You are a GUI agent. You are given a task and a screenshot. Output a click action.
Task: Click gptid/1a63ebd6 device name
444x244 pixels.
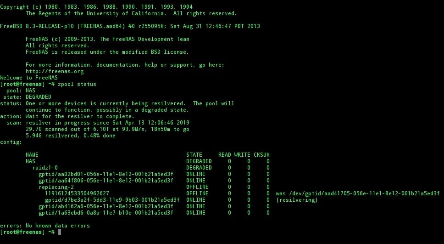pyautogui.click(x=106, y=213)
